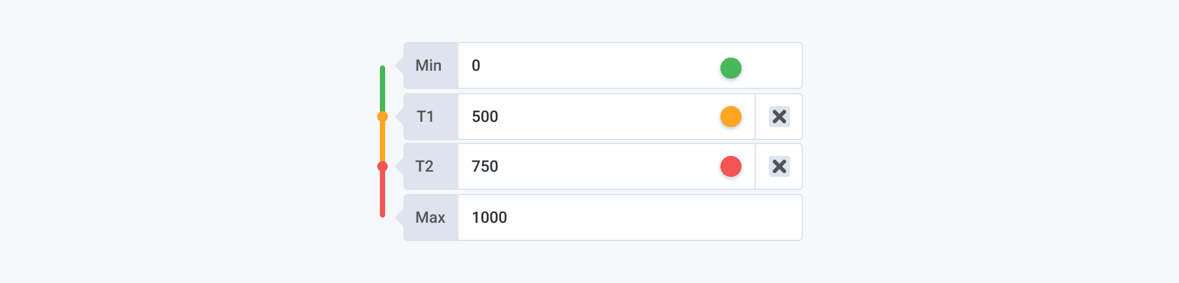1179x283 pixels.
Task: Click the orange segment of the vertical bar
Action: click(x=383, y=141)
